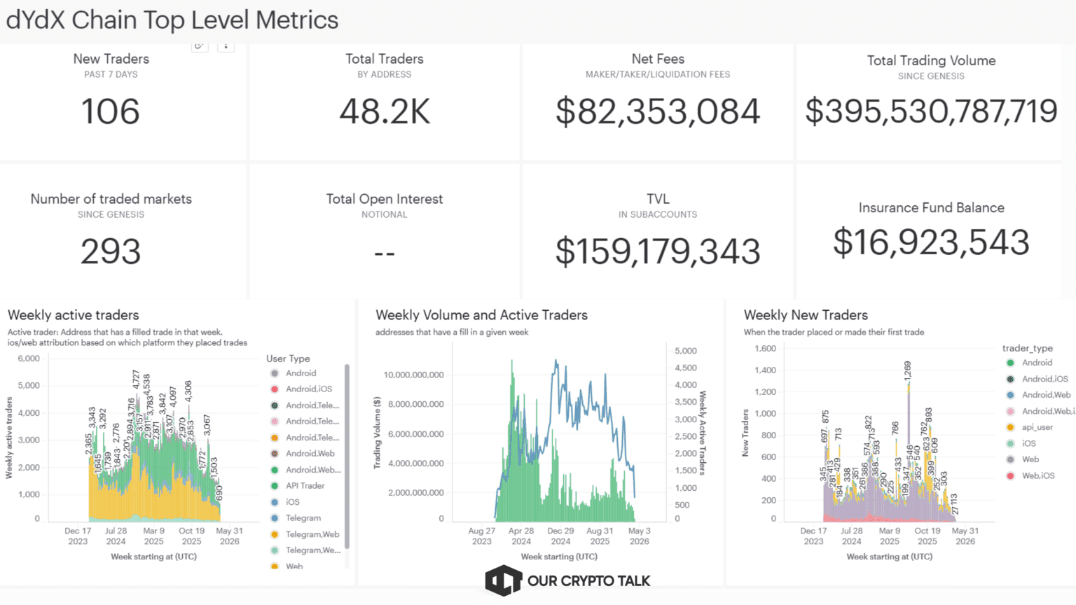Toggle API Trader series in User Type legend
The width and height of the screenshot is (1076, 605).
coord(305,486)
